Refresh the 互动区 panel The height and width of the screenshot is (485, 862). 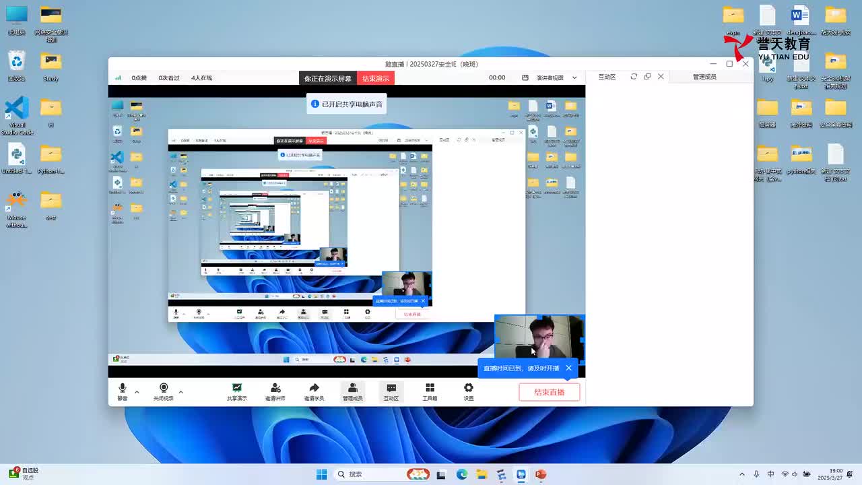coord(634,77)
